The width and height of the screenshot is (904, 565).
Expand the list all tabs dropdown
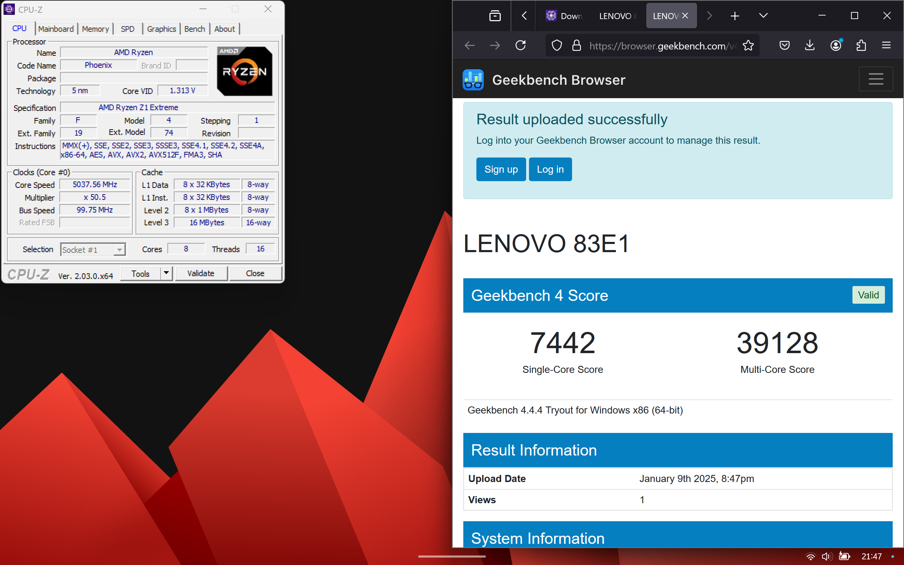pos(763,16)
